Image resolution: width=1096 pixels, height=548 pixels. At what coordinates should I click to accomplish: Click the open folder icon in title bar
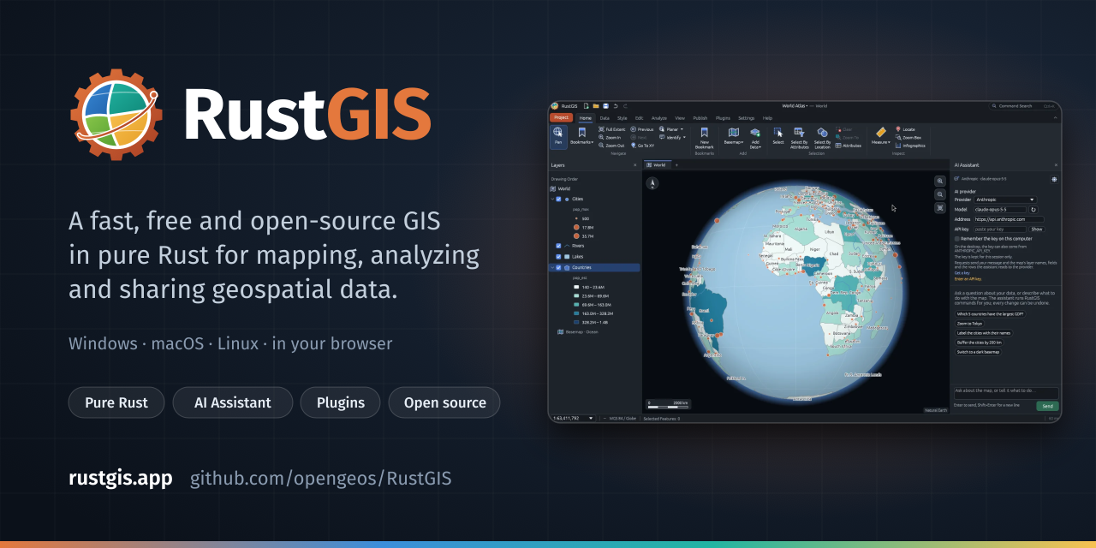(x=596, y=106)
